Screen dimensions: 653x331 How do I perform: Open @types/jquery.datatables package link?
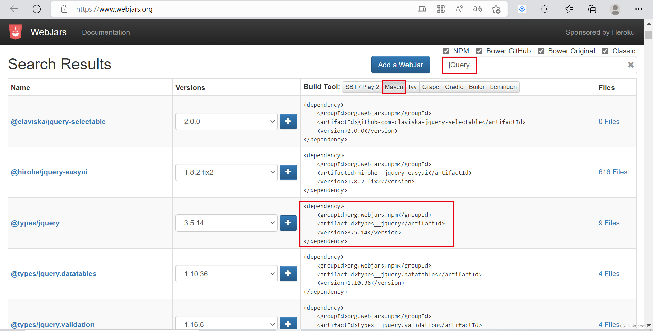(53, 274)
